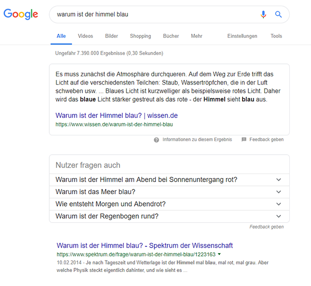The image size is (311, 286).
Task: Click into the search query field
Action: (x=154, y=15)
